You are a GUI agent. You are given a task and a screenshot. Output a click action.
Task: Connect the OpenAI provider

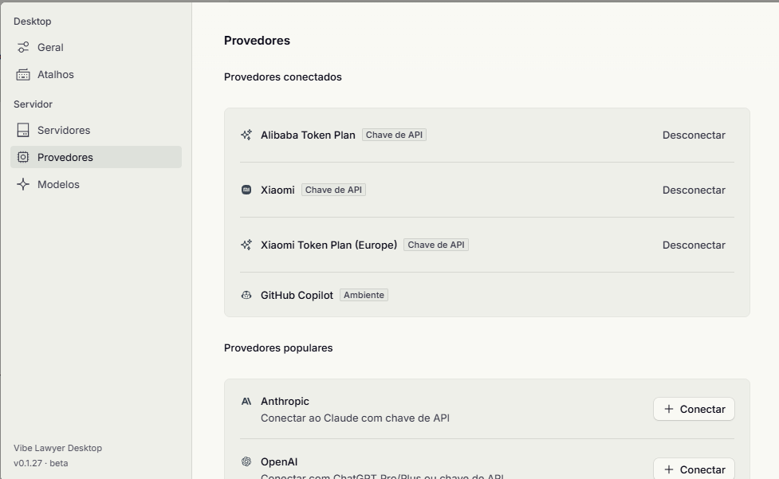click(694, 469)
